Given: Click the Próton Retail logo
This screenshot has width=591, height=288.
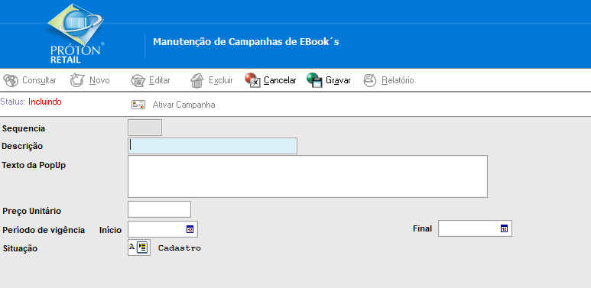Looking at the screenshot, I should pos(76,34).
